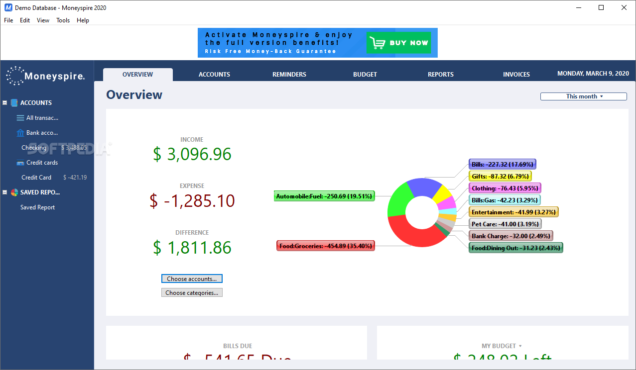Open the This month period dropdown
The width and height of the screenshot is (636, 370).
[584, 96]
